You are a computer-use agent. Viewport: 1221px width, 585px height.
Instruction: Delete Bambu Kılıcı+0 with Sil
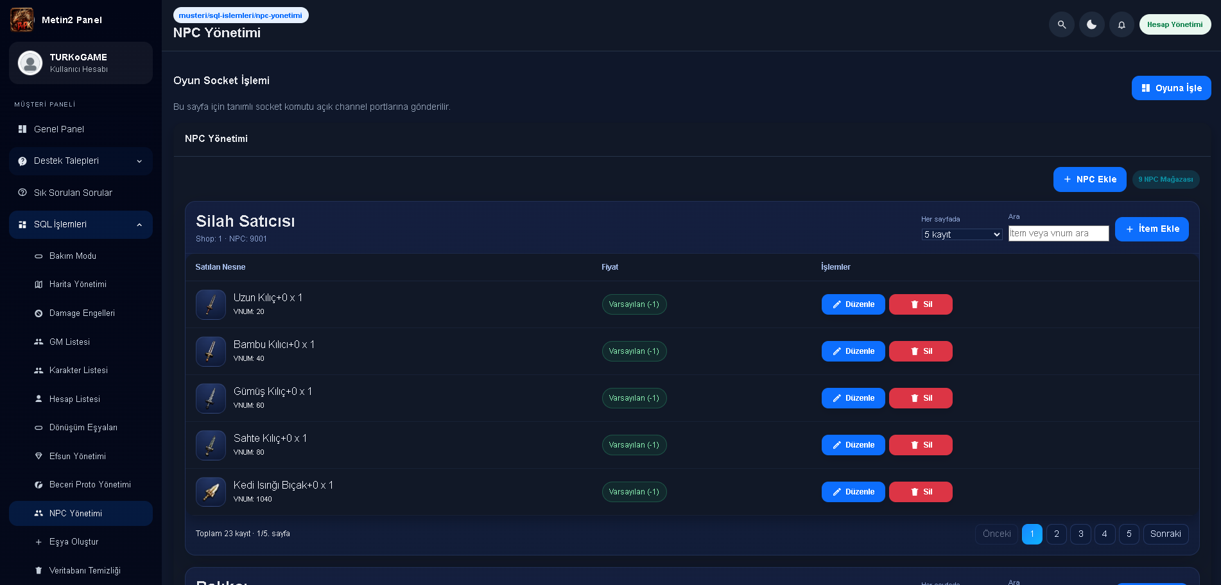coord(921,351)
